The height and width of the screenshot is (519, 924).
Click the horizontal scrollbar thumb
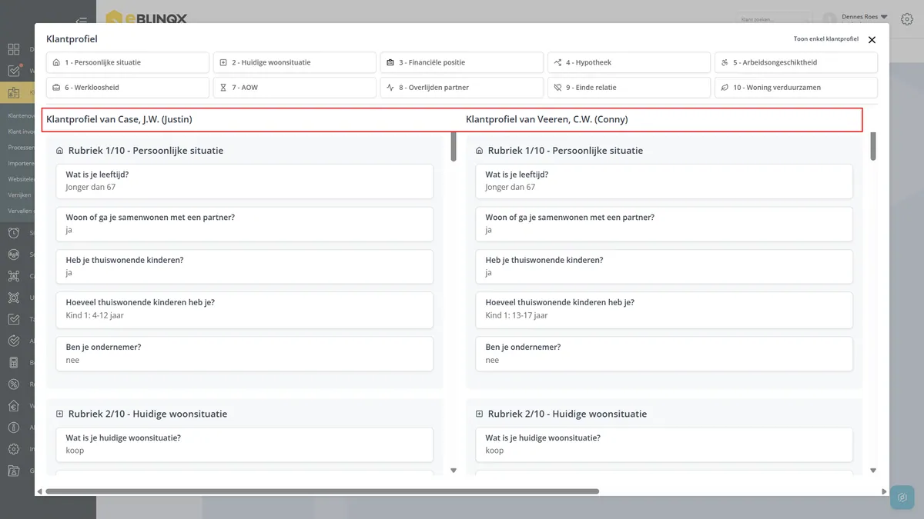click(322, 491)
